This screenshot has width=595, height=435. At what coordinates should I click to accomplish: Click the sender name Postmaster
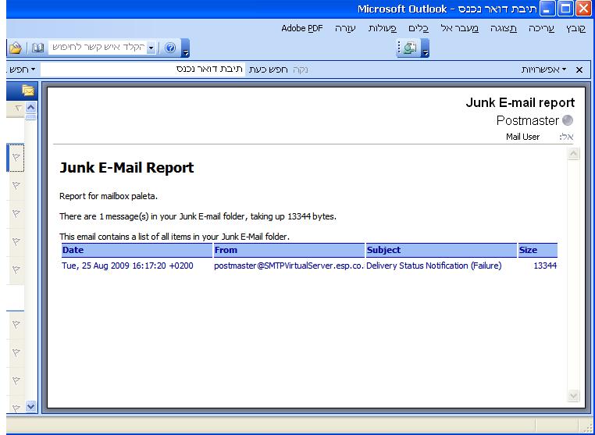[527, 120]
